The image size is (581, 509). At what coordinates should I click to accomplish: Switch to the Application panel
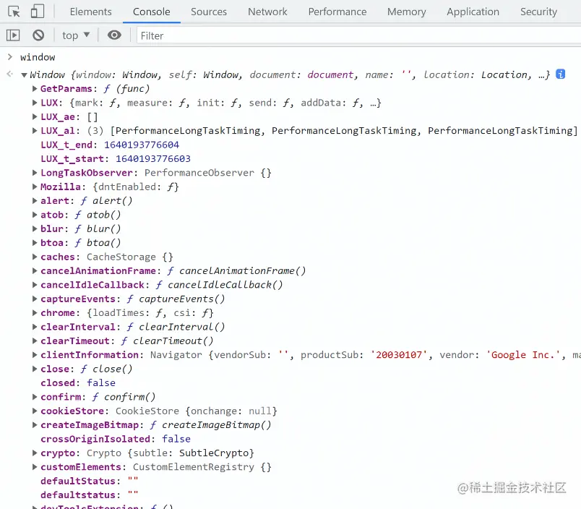[x=473, y=12]
